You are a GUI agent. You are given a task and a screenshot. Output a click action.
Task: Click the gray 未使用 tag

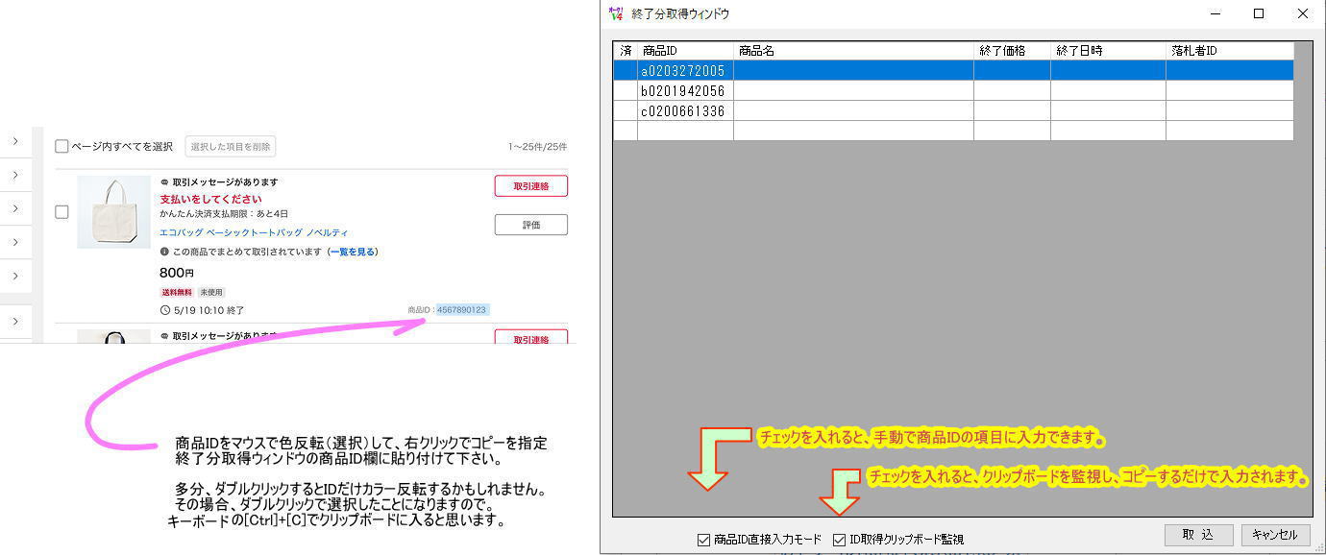pyautogui.click(x=211, y=292)
